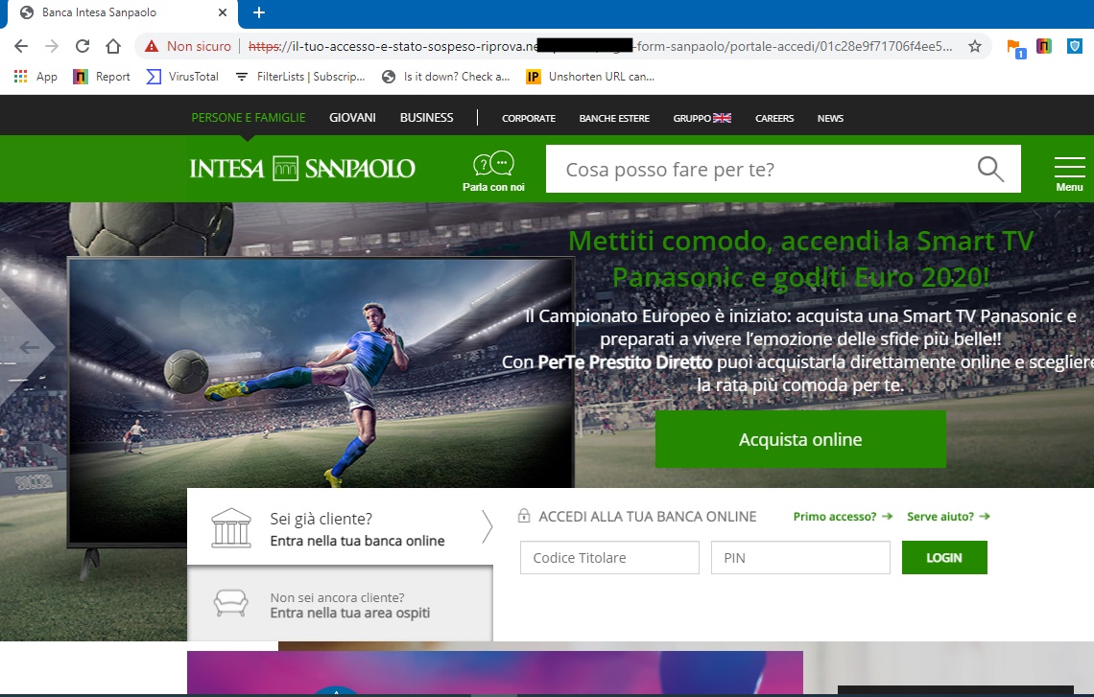1094x697 pixels.
Task: Click the previous slide arrow on banner
Action: coord(30,346)
